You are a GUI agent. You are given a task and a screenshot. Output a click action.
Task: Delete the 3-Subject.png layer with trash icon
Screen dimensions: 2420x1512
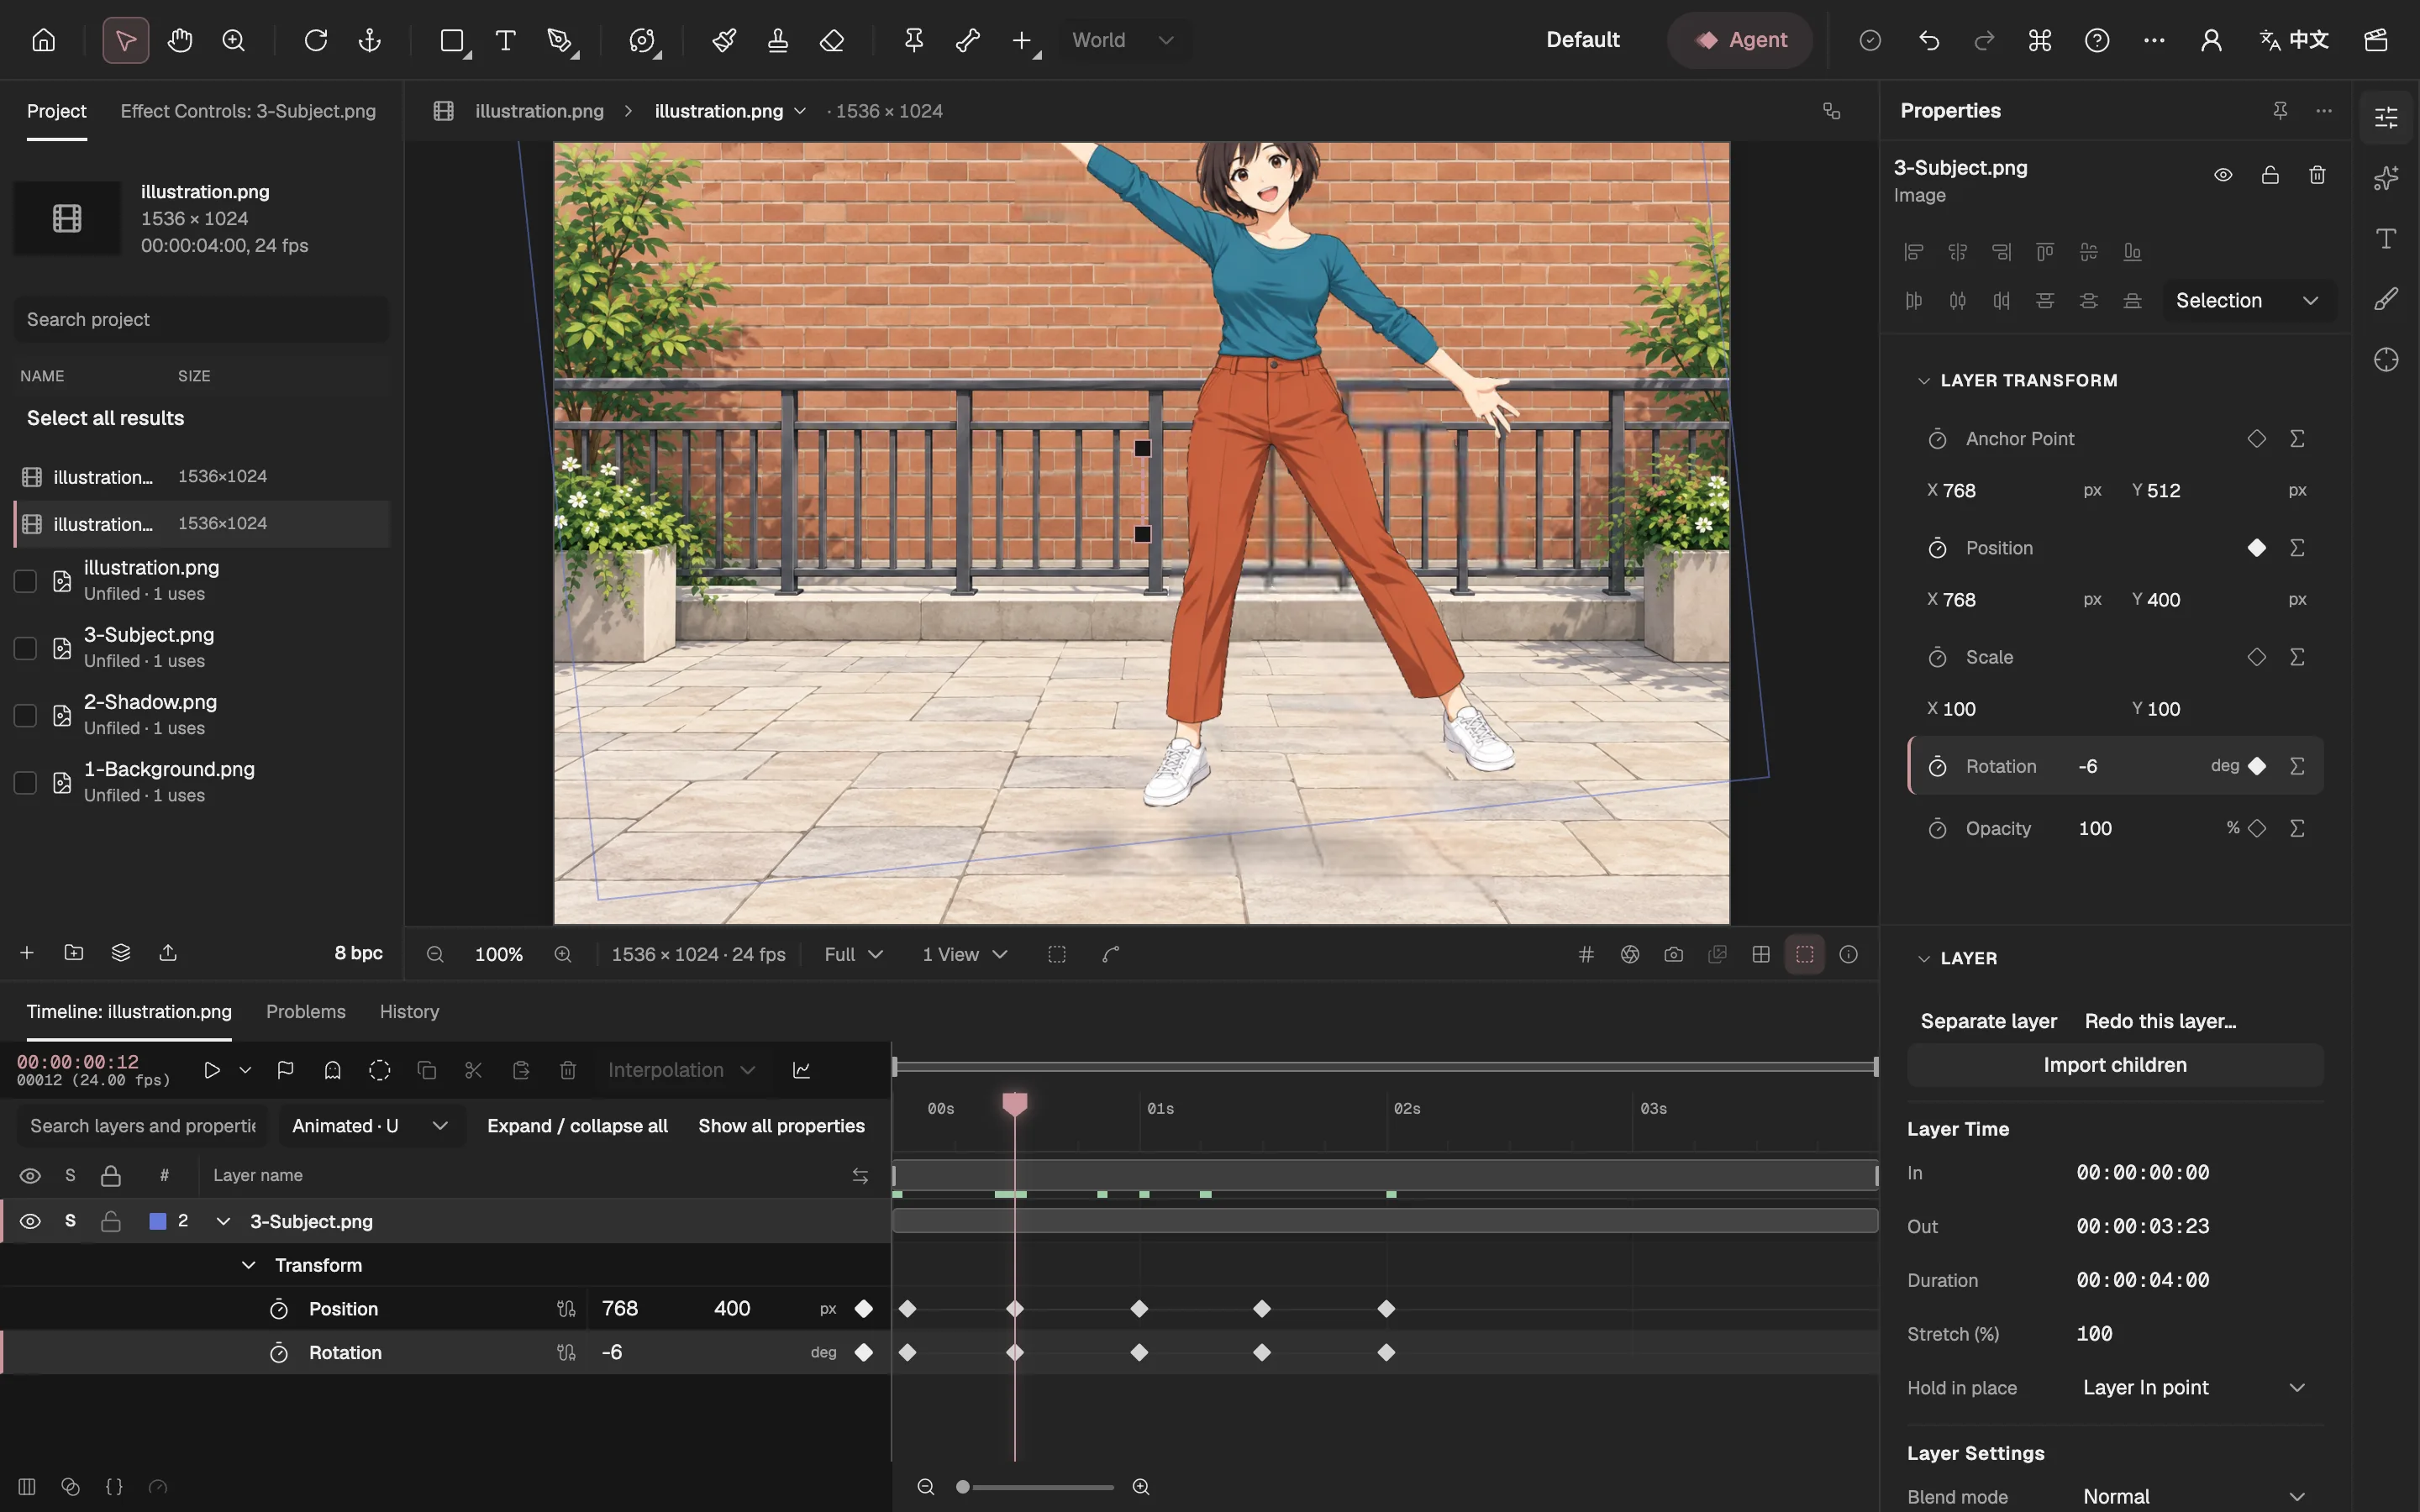pyautogui.click(x=2317, y=175)
